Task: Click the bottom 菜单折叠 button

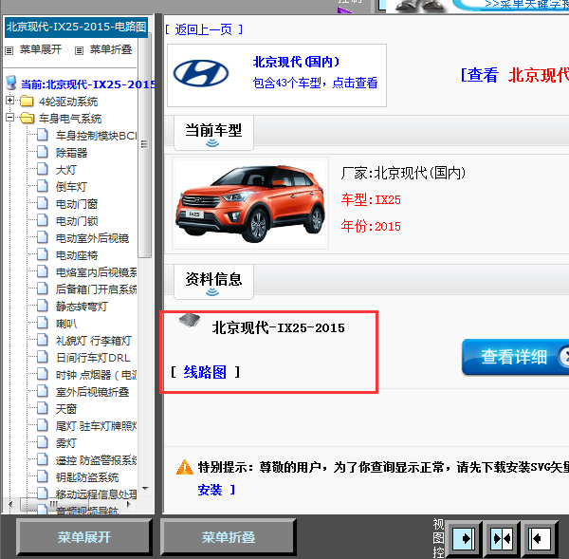Action: point(229,537)
